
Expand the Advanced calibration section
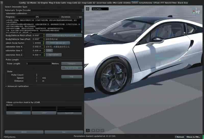(6, 86)
